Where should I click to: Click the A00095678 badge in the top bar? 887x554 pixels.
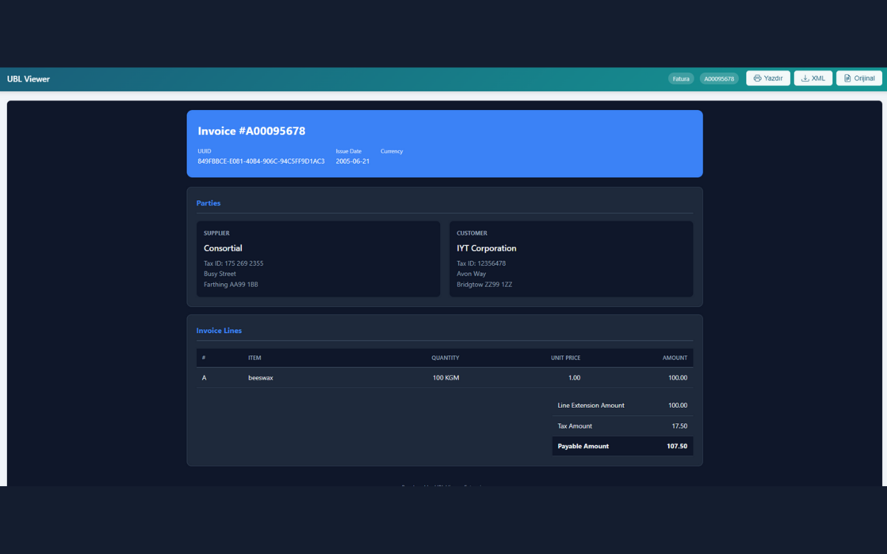click(x=719, y=79)
